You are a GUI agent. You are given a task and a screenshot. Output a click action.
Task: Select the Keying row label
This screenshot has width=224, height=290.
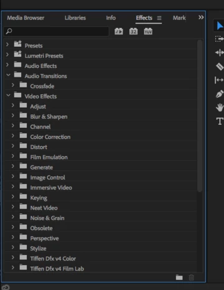(x=39, y=198)
